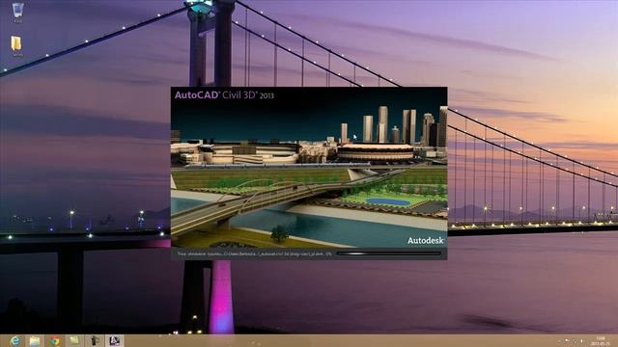Screen dimensions: 618x347
Task: Click the system clock in the taskbar
Action: pyautogui.click(x=601, y=340)
